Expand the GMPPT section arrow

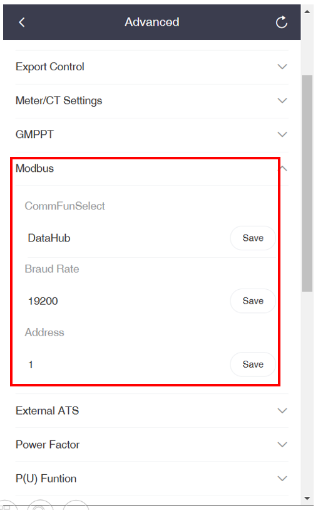pyautogui.click(x=282, y=134)
